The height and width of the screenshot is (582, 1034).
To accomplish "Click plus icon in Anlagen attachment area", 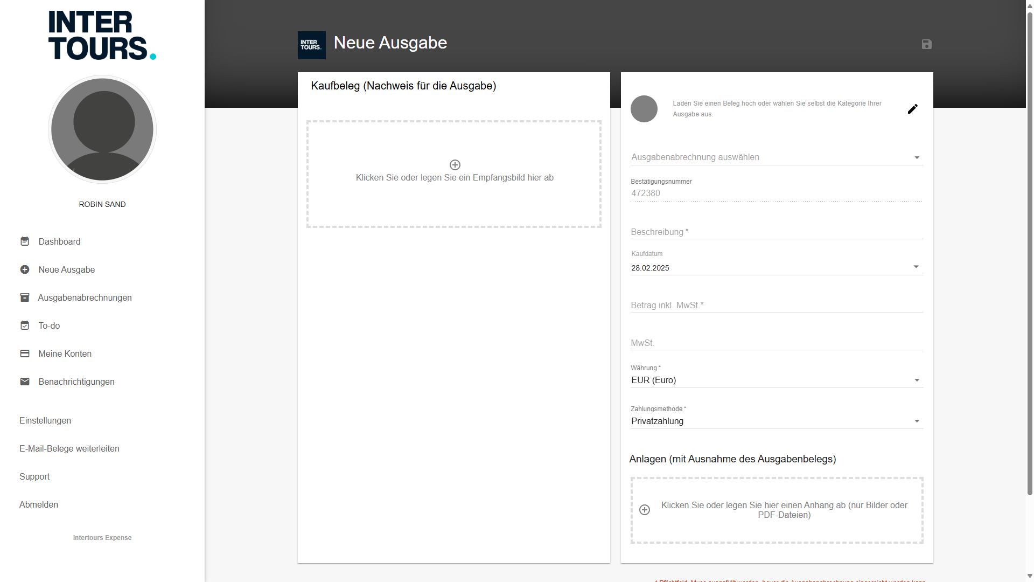I will point(645,510).
